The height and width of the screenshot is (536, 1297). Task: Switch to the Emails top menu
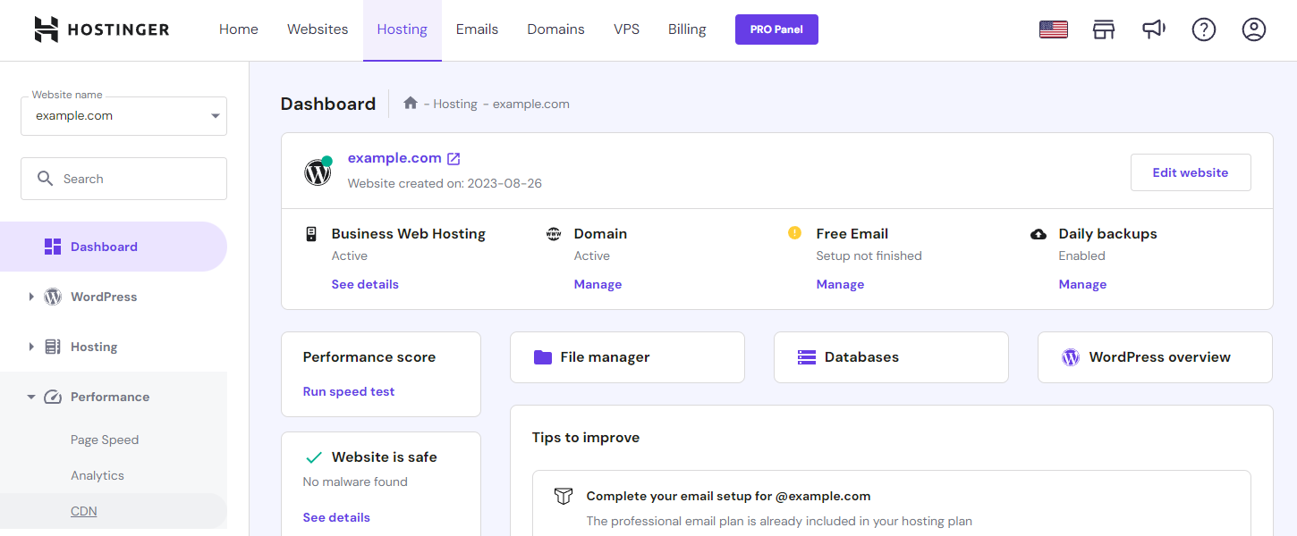pos(477,29)
